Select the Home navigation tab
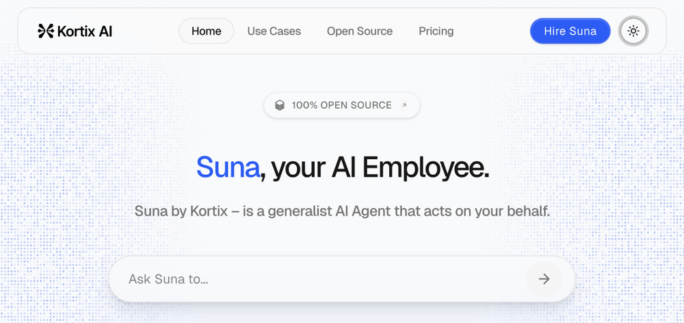Screen dimensions: 684x323 point(207,31)
